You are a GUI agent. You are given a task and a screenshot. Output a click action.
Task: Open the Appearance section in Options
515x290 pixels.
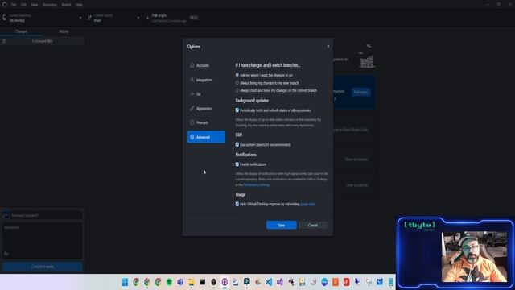click(x=206, y=109)
